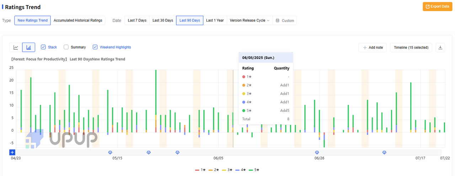455x176 pixels.
Task: Select the Last 30 Days range
Action: point(163,21)
